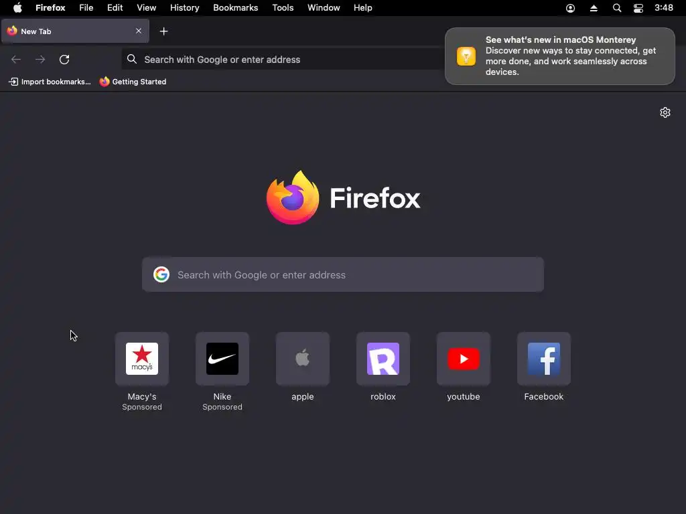The height and width of the screenshot is (514, 686).
Task: Click the eject icon in menu bar
Action: point(594,8)
